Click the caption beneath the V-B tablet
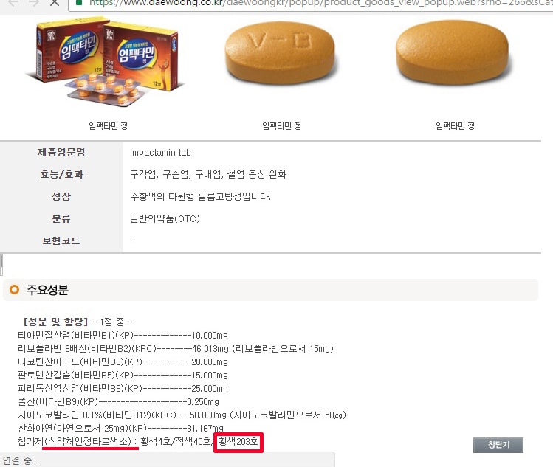Image resolution: width=553 pixels, height=467 pixels. 281,126
